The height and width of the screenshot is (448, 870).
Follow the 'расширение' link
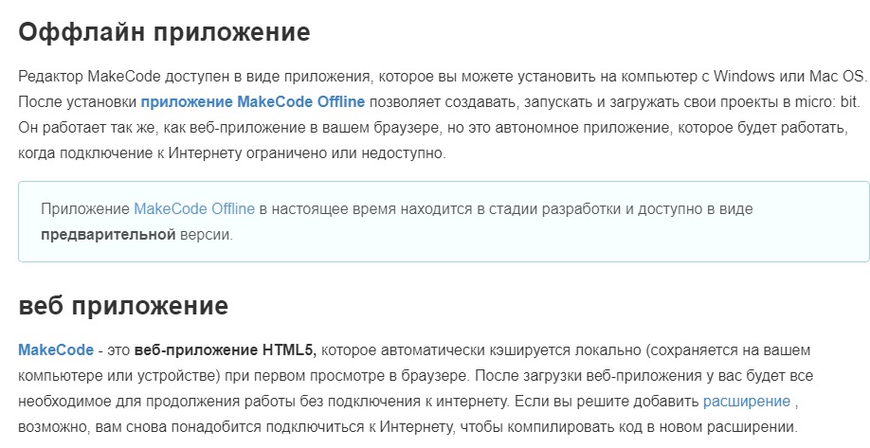coord(746,402)
